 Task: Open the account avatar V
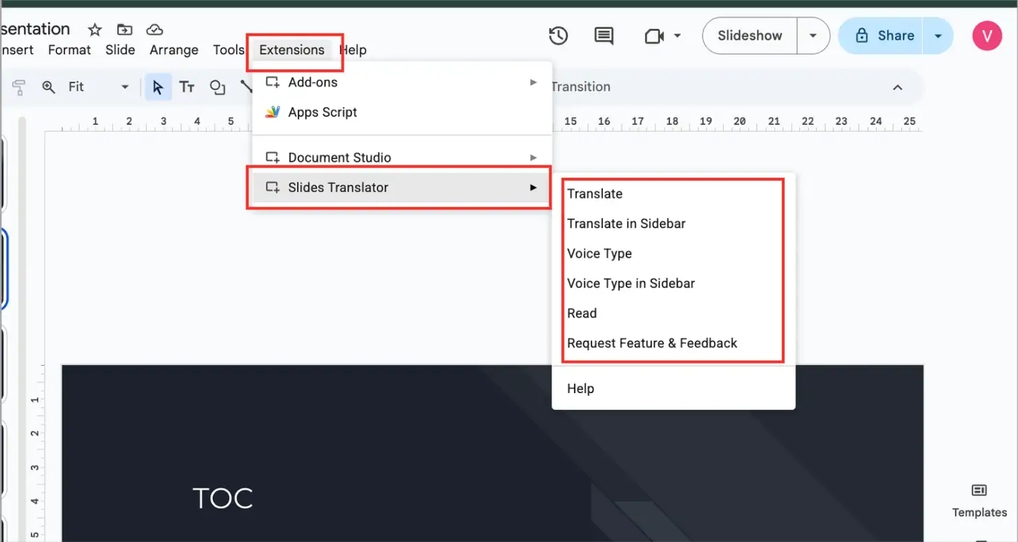987,35
